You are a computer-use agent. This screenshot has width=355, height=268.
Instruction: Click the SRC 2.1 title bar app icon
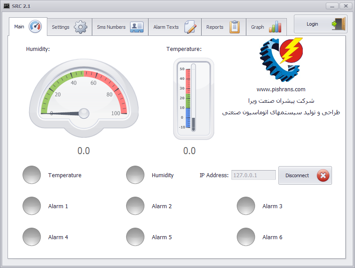point(7,6)
